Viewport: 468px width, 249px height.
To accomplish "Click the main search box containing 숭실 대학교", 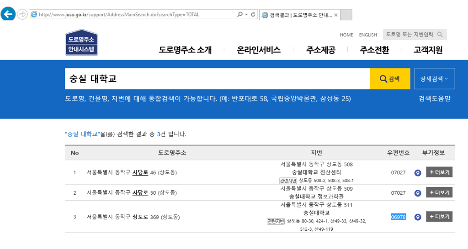I will [217, 78].
